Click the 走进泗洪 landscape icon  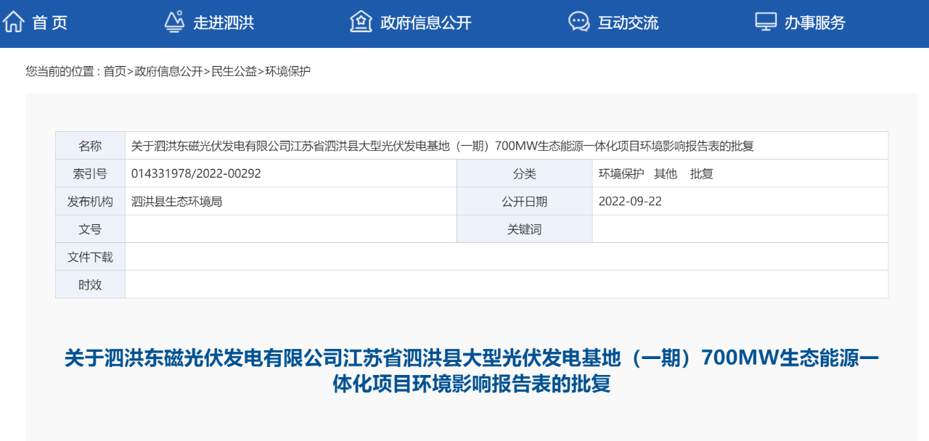point(174,22)
